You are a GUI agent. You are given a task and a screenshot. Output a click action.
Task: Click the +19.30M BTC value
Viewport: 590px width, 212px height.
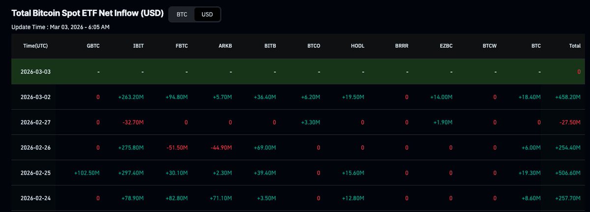[530, 173]
